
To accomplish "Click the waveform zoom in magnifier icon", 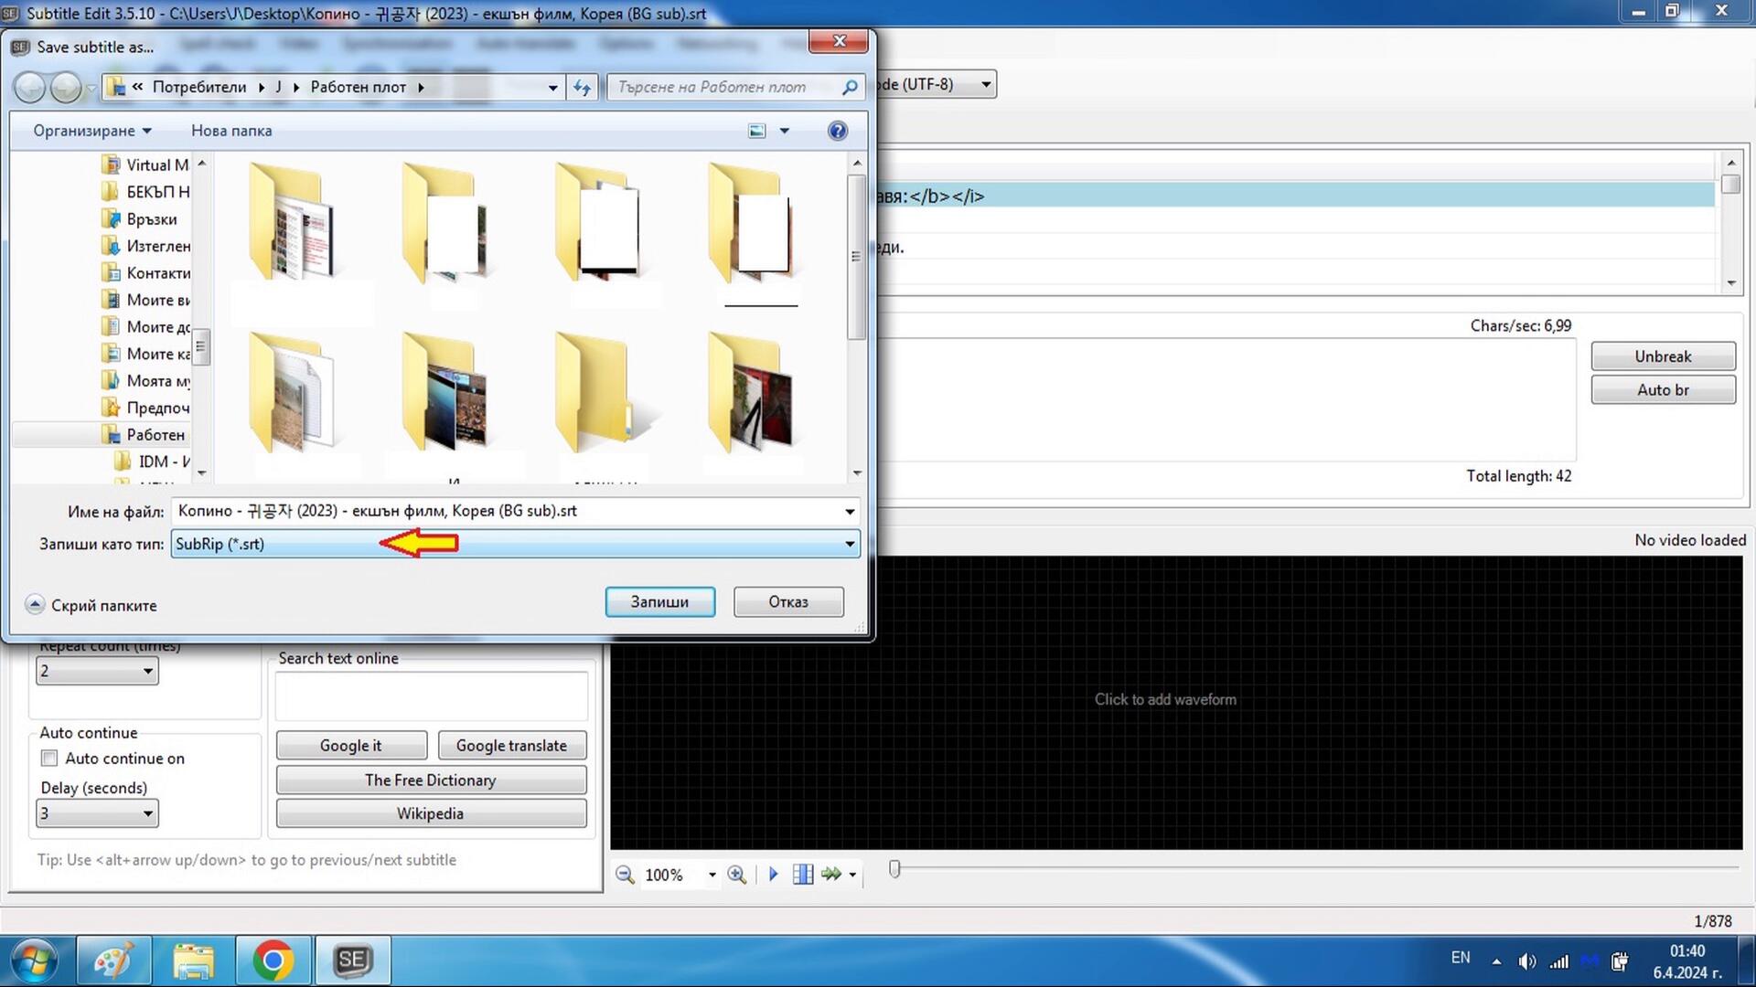I will click(736, 875).
